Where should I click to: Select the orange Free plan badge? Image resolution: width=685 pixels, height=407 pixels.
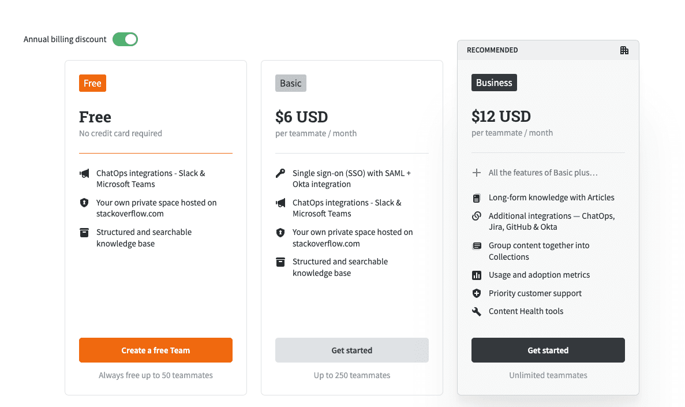(x=92, y=83)
